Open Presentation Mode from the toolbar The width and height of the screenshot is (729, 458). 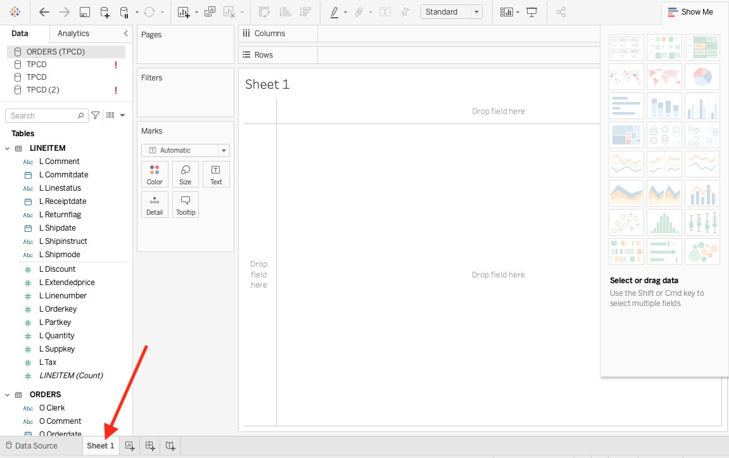[532, 11]
